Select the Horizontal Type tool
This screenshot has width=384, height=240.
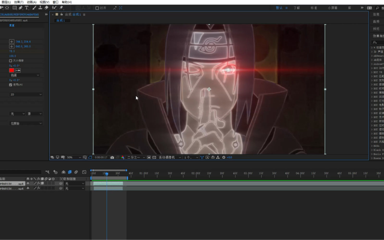click(27, 8)
